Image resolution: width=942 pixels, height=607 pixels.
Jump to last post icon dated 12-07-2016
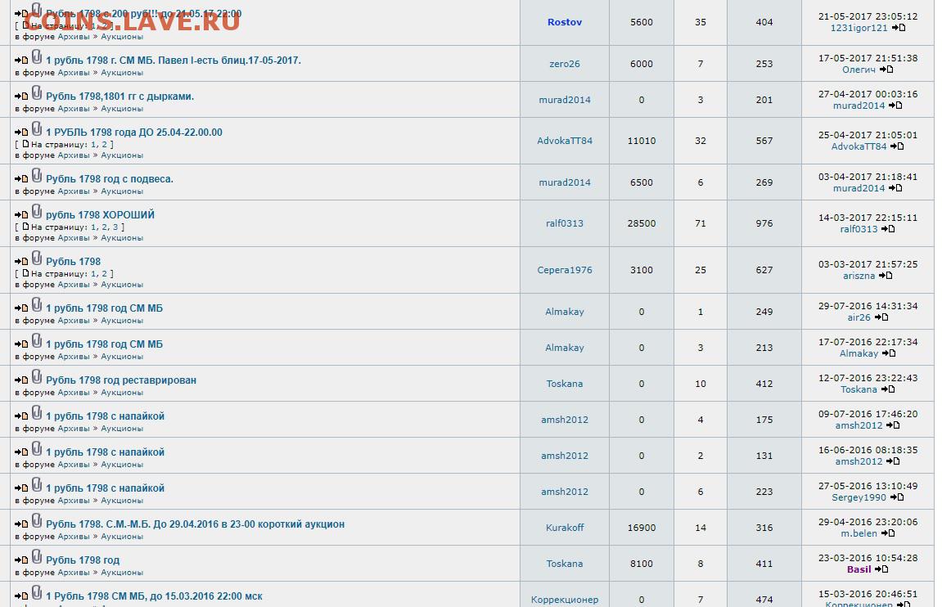(x=888, y=389)
